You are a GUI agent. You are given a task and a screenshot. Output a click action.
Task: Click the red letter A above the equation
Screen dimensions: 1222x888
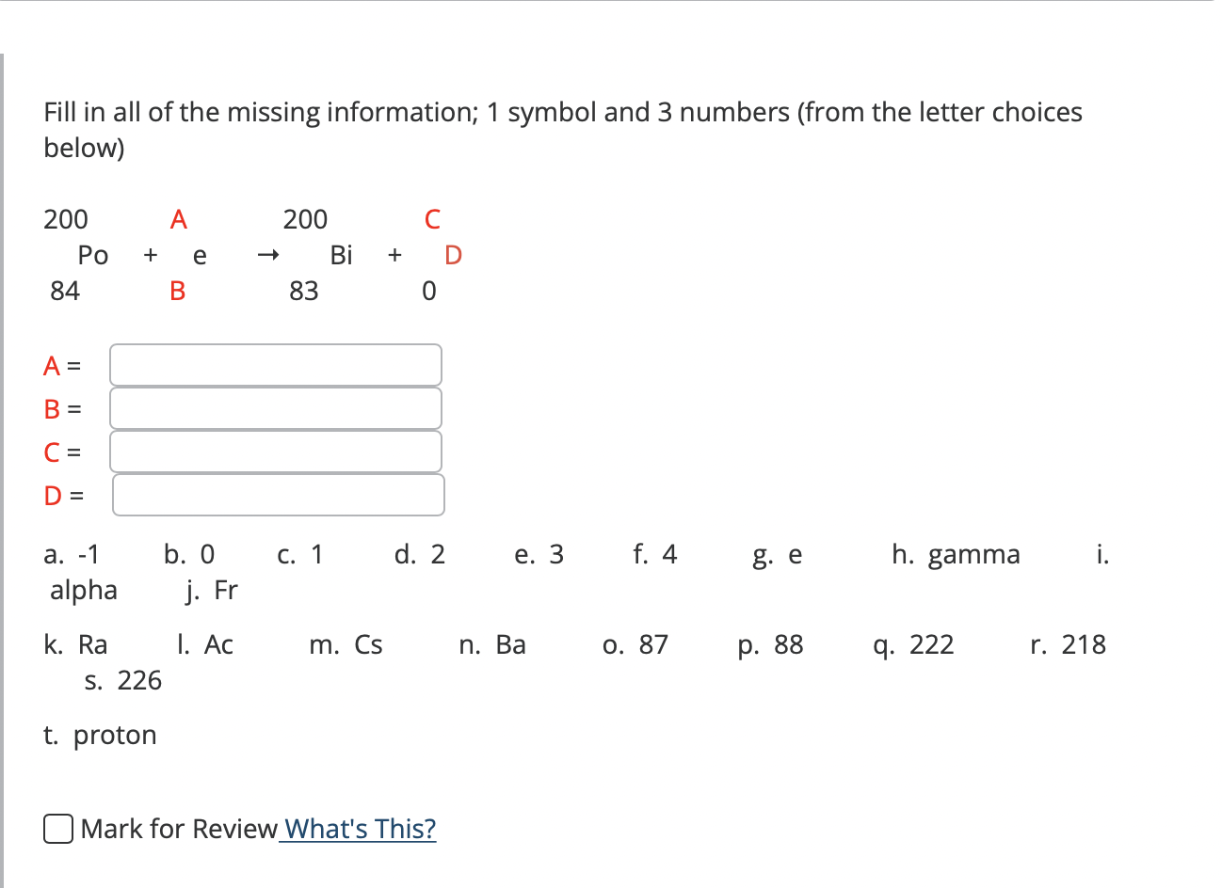pos(178,219)
